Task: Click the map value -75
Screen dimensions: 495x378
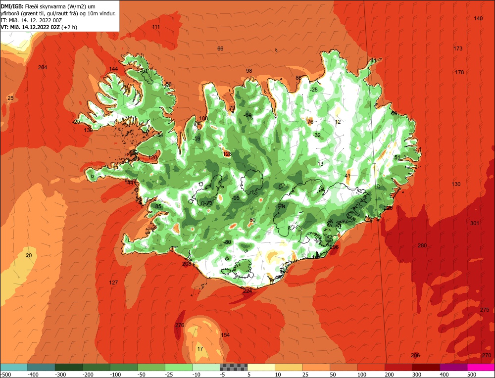Action: (208, 203)
